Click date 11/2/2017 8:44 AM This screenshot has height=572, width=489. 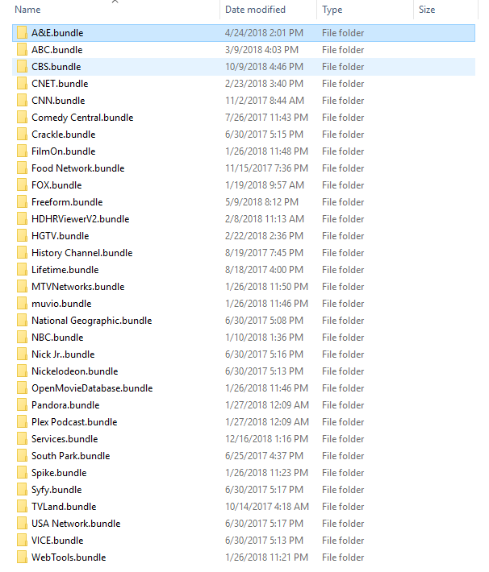tap(265, 101)
